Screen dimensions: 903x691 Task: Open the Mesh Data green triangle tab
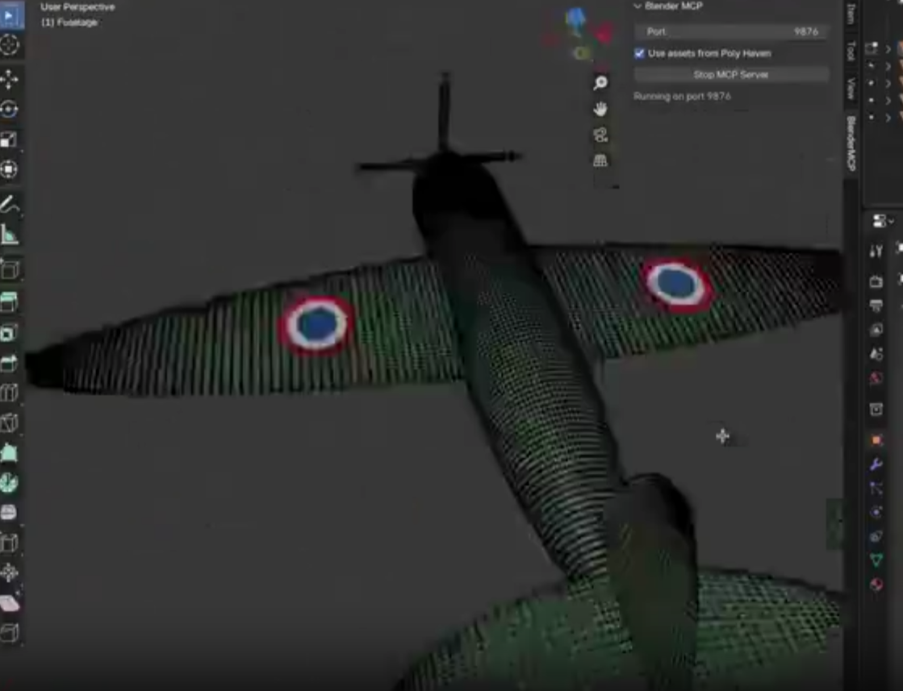pos(876,560)
